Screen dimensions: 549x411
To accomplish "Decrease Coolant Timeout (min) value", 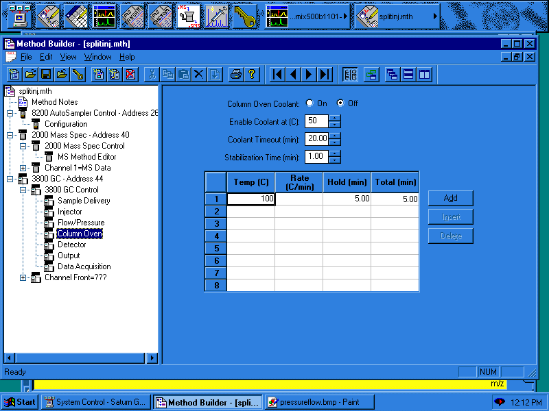I will point(335,142).
